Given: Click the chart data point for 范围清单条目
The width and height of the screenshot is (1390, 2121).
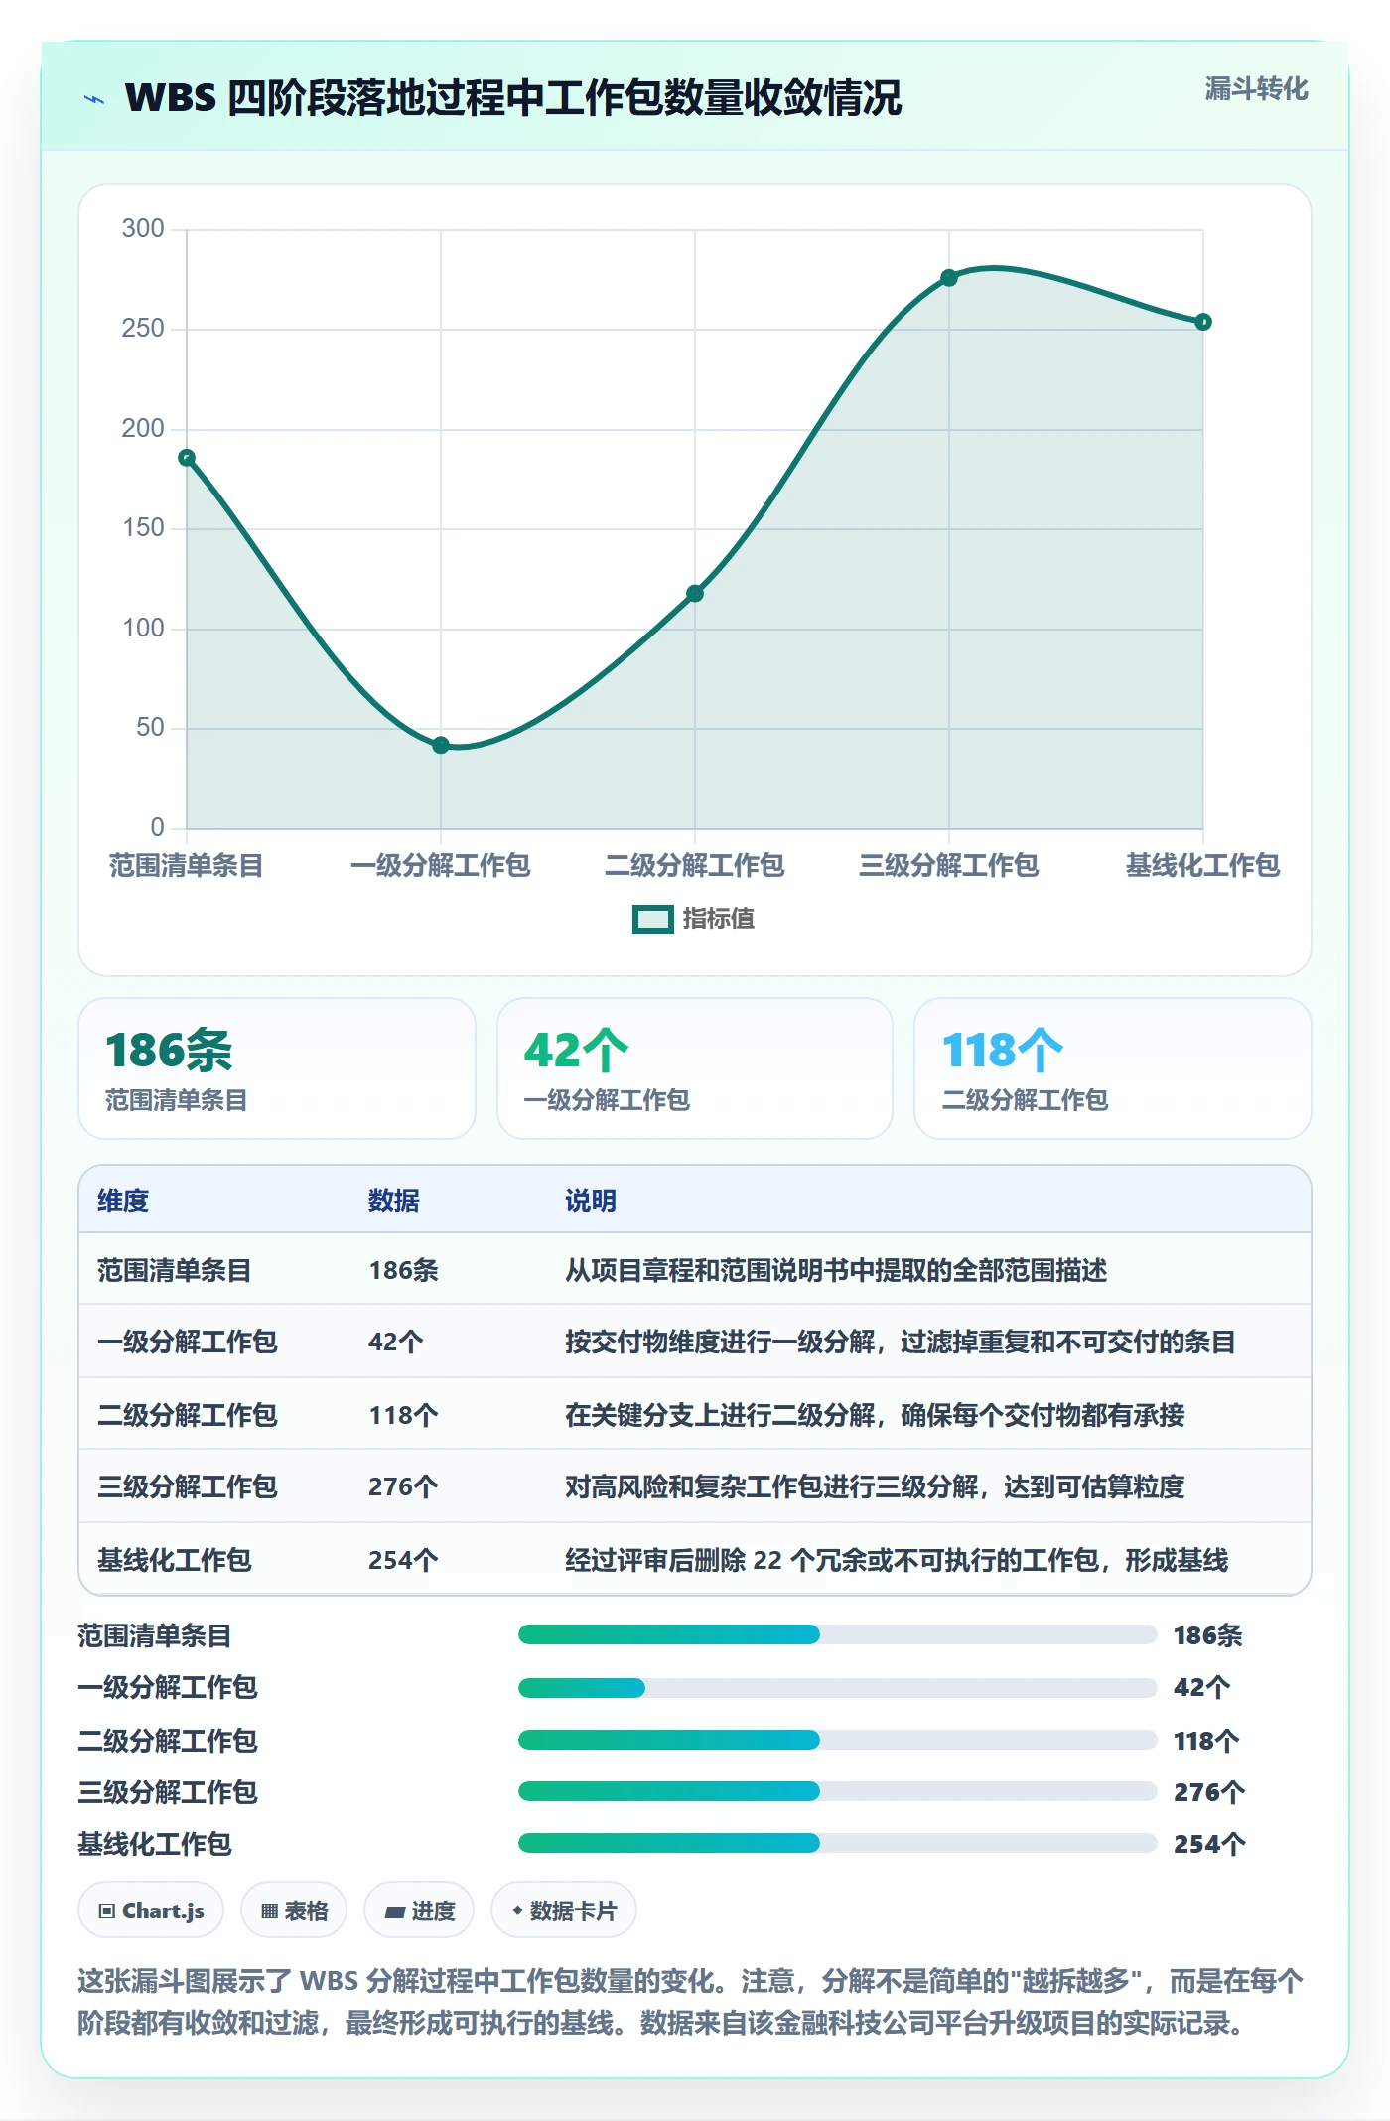Looking at the screenshot, I should [187, 458].
